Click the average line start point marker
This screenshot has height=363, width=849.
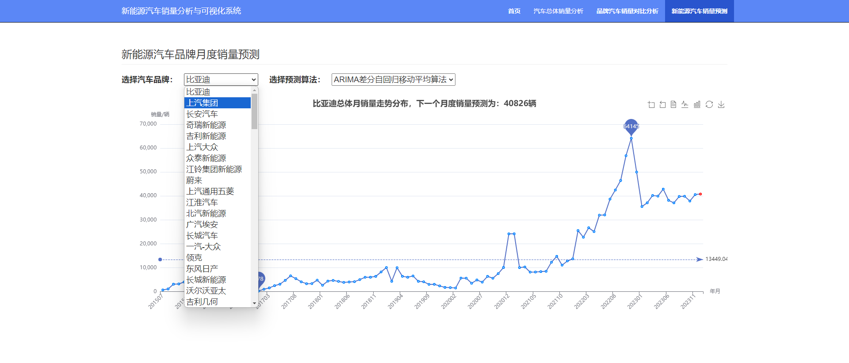[x=160, y=260]
